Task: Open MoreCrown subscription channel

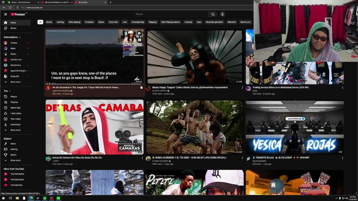Action: coord(17,65)
